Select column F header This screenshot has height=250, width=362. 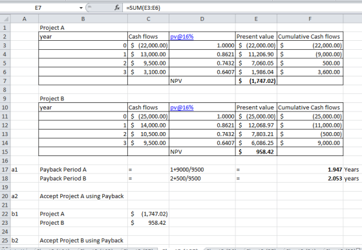pos(310,19)
